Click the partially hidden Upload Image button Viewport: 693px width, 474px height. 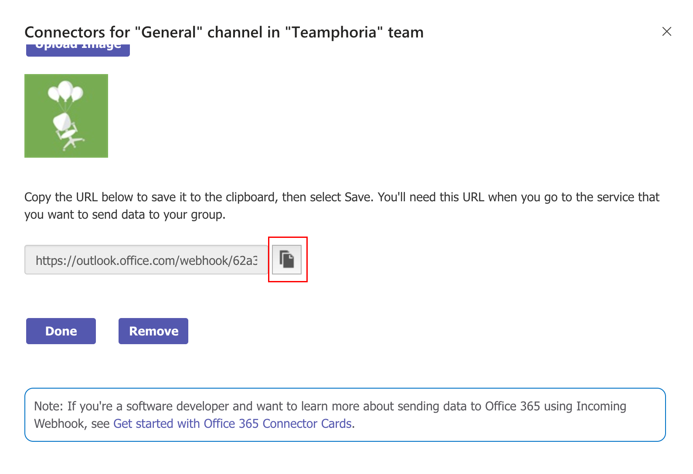pyautogui.click(x=78, y=49)
